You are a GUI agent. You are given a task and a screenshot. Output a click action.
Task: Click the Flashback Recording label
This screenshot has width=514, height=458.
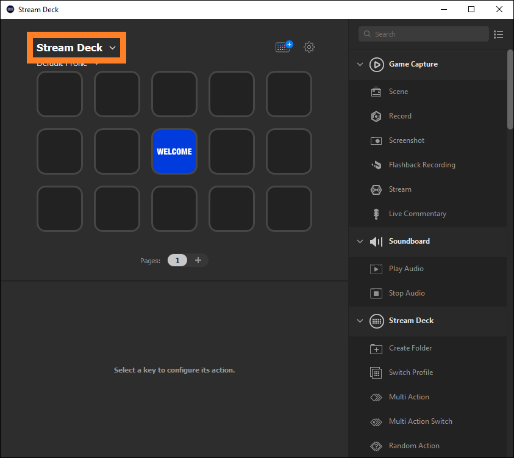point(422,165)
